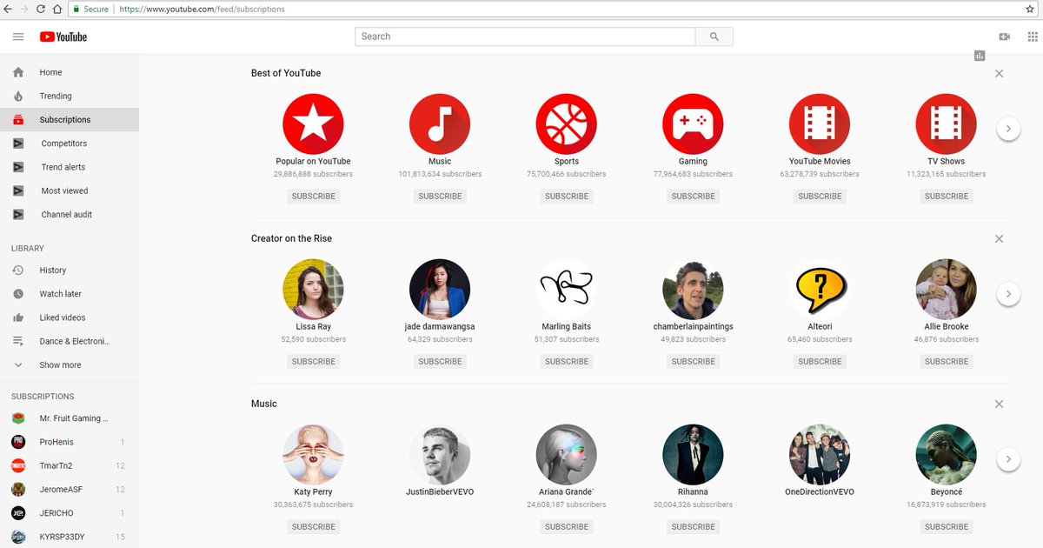1043x548 pixels.
Task: Click the Alteori channel name link
Action: 820,326
